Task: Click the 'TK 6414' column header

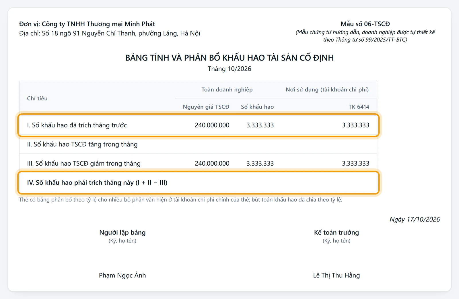Action: [359, 107]
